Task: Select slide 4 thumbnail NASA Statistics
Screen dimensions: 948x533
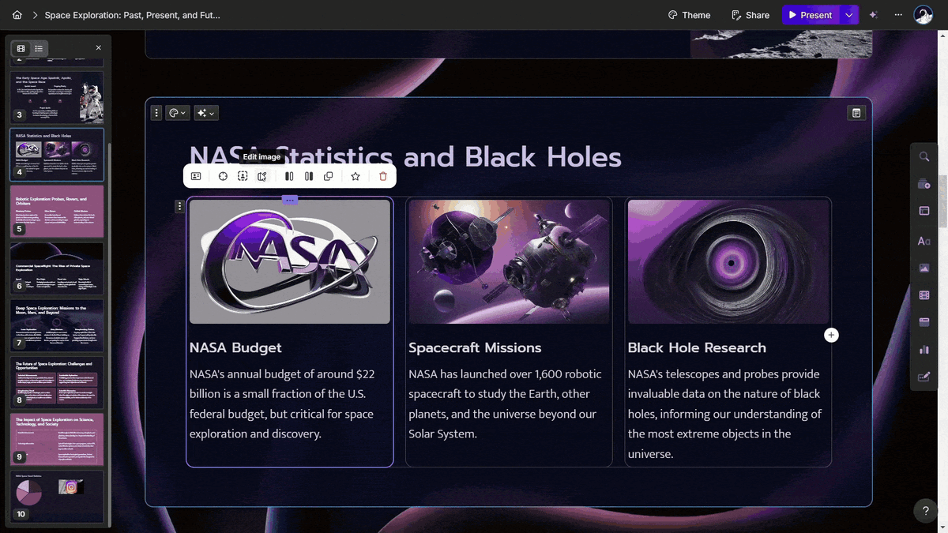Action: click(57, 155)
